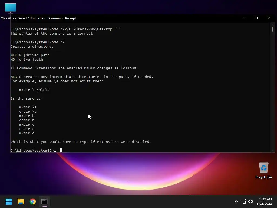Click the line 'chdir \a'
277x208 pixels.
click(28, 111)
